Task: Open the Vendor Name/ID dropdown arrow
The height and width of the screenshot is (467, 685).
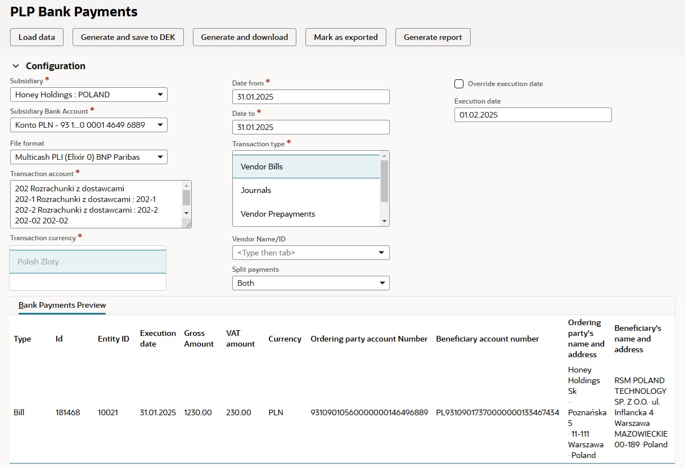Action: coord(382,253)
